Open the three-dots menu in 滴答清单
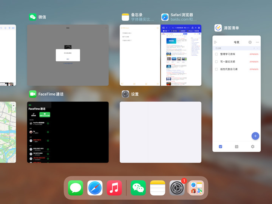The image size is (272, 204). click(x=257, y=42)
